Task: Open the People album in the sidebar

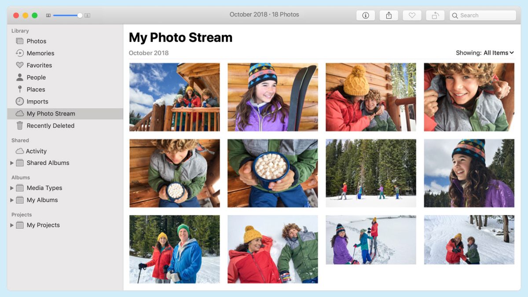Action: [x=37, y=77]
